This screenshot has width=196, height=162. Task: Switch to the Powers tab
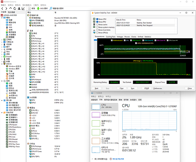127,37
